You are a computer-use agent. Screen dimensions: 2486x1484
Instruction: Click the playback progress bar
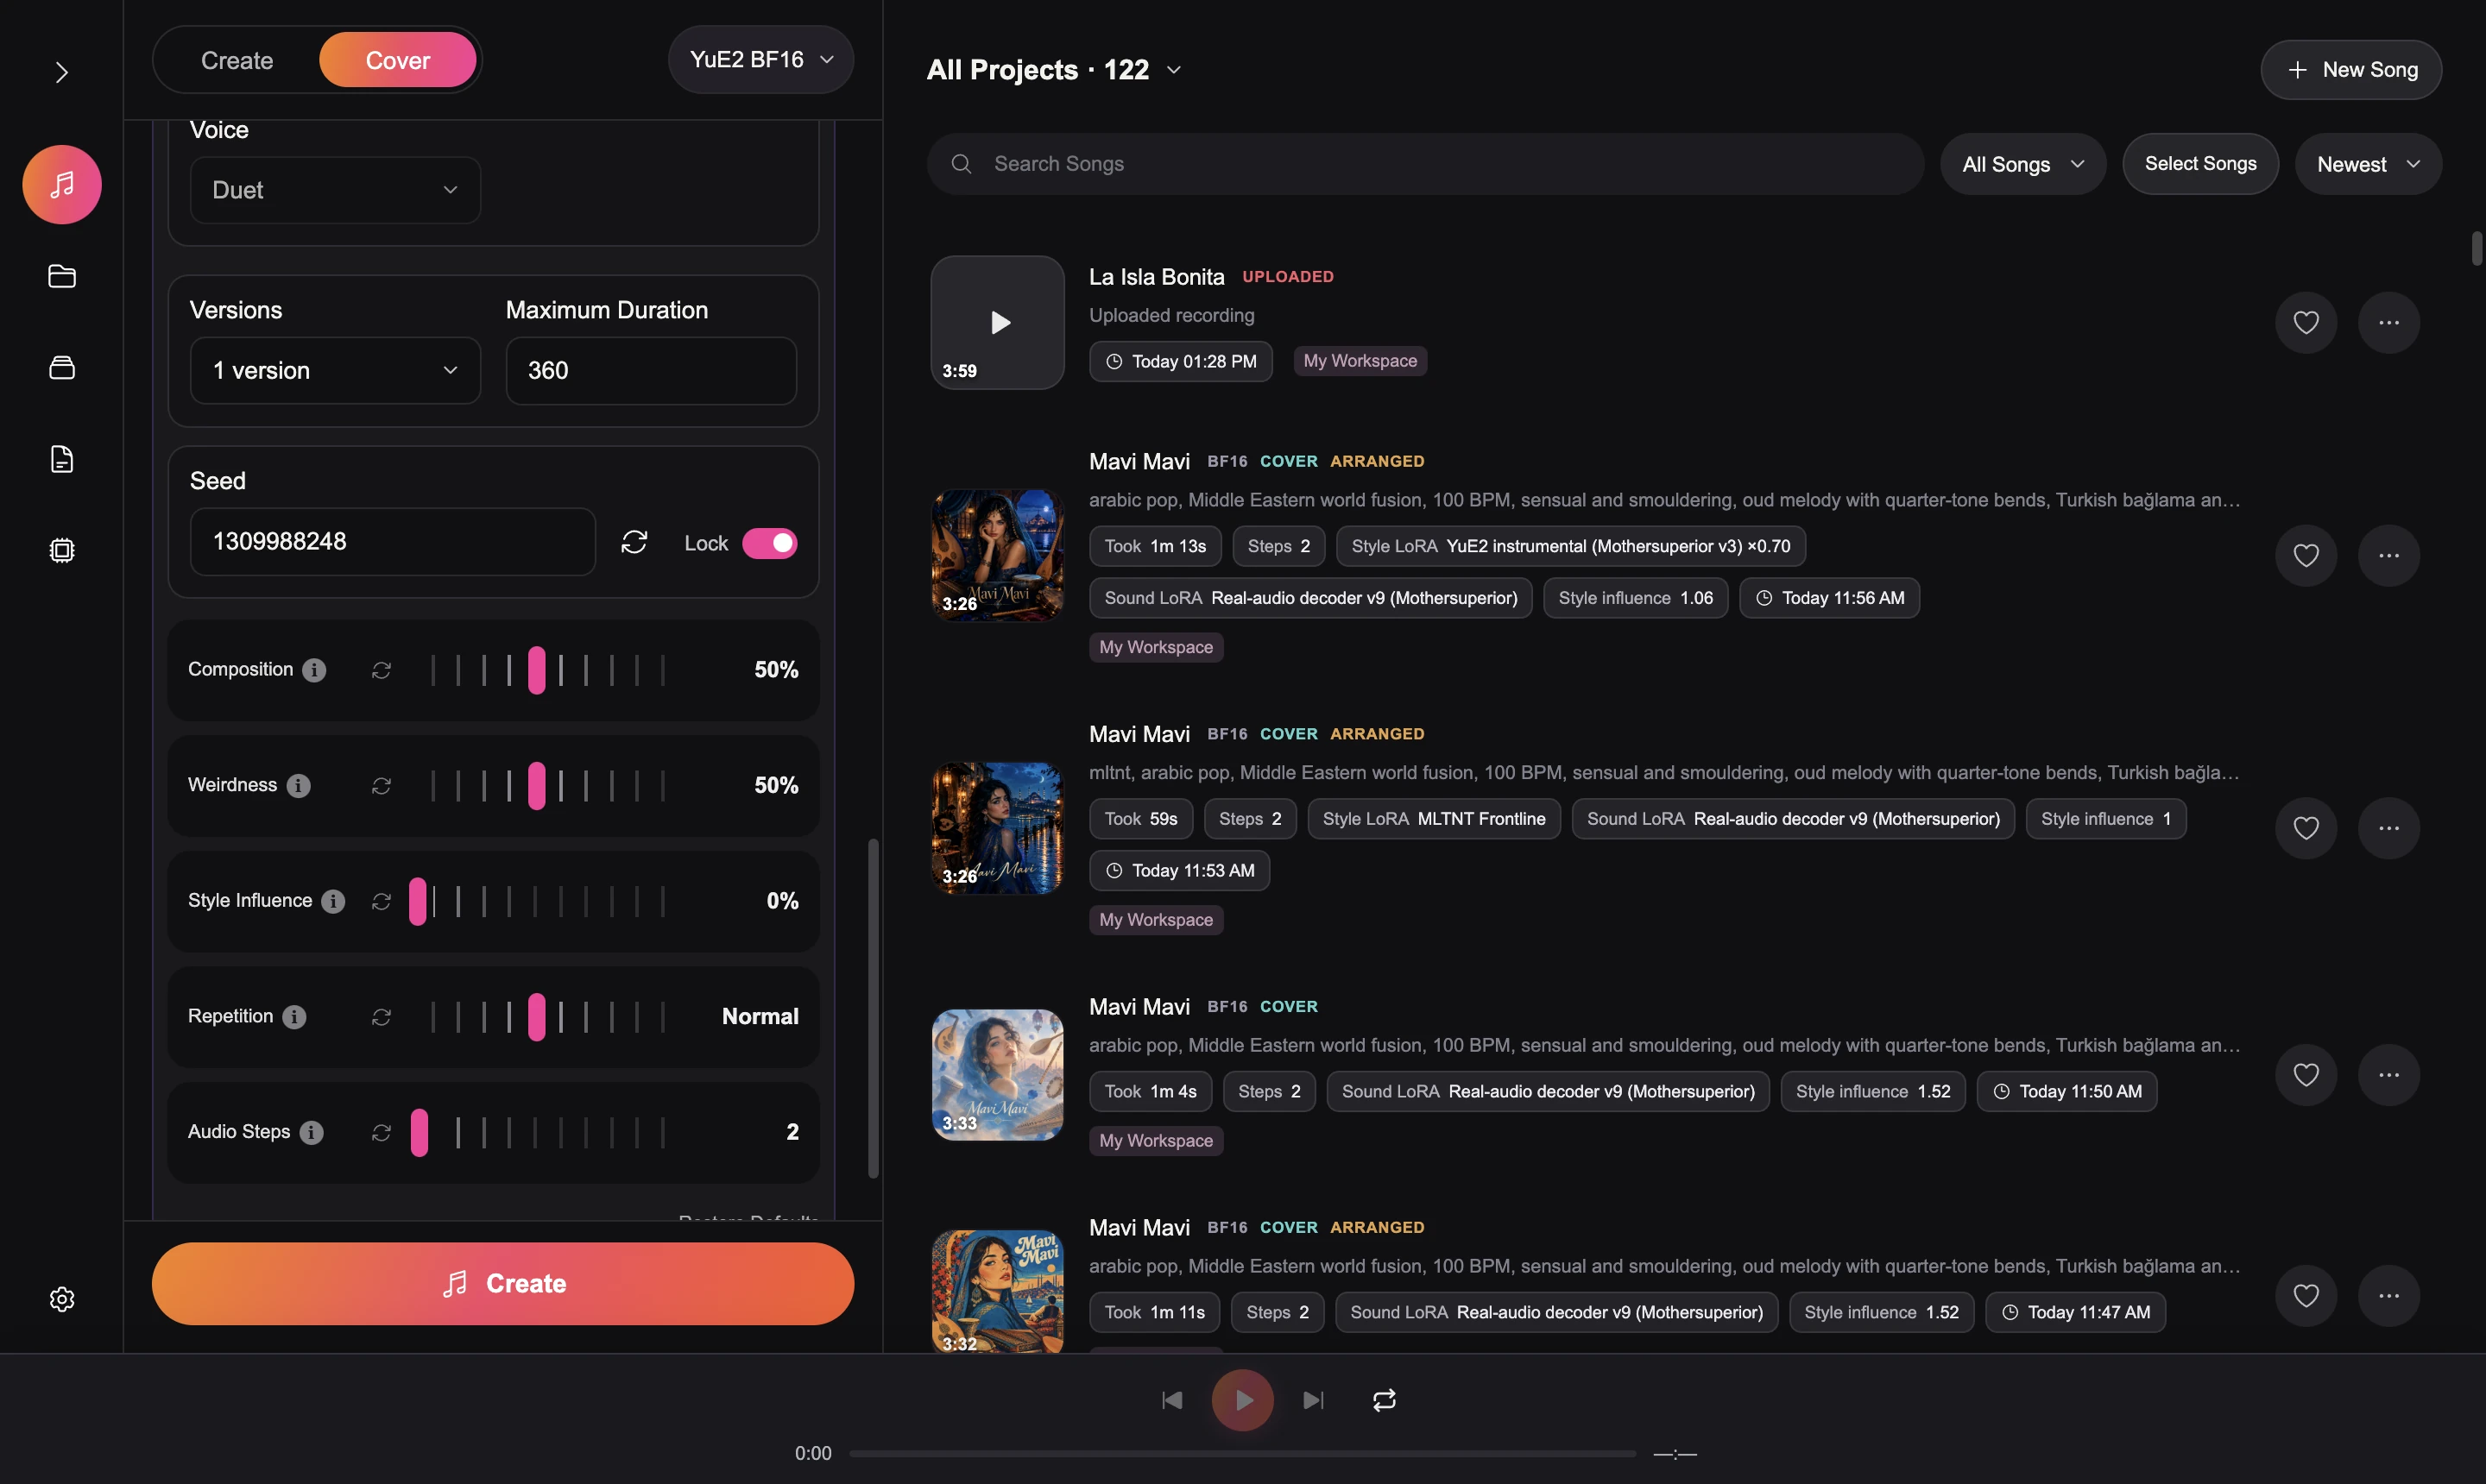(x=1242, y=1454)
